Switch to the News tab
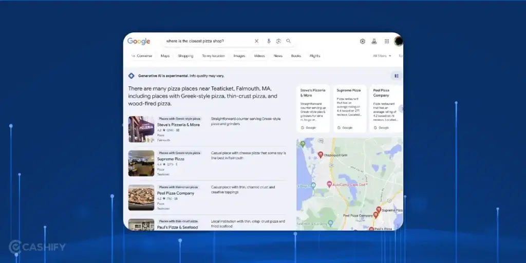Viewport: 526px width, 263px height. (x=278, y=56)
